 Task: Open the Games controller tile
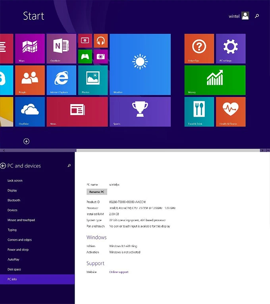[x=85, y=57]
